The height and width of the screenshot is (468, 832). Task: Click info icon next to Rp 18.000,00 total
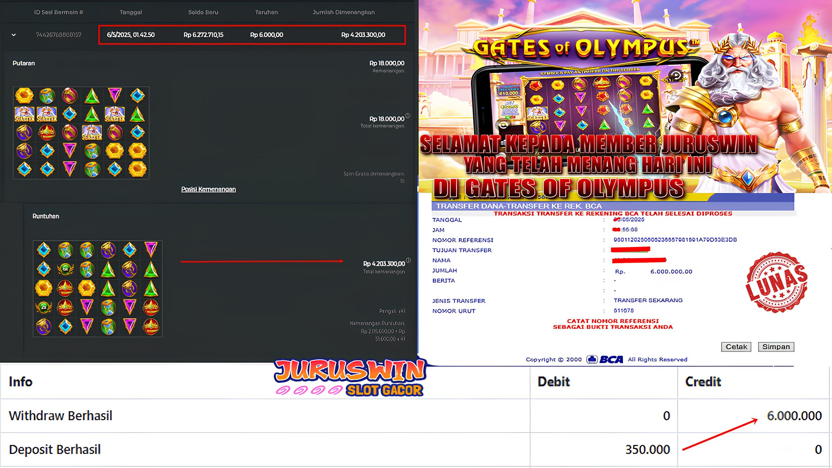click(x=408, y=116)
